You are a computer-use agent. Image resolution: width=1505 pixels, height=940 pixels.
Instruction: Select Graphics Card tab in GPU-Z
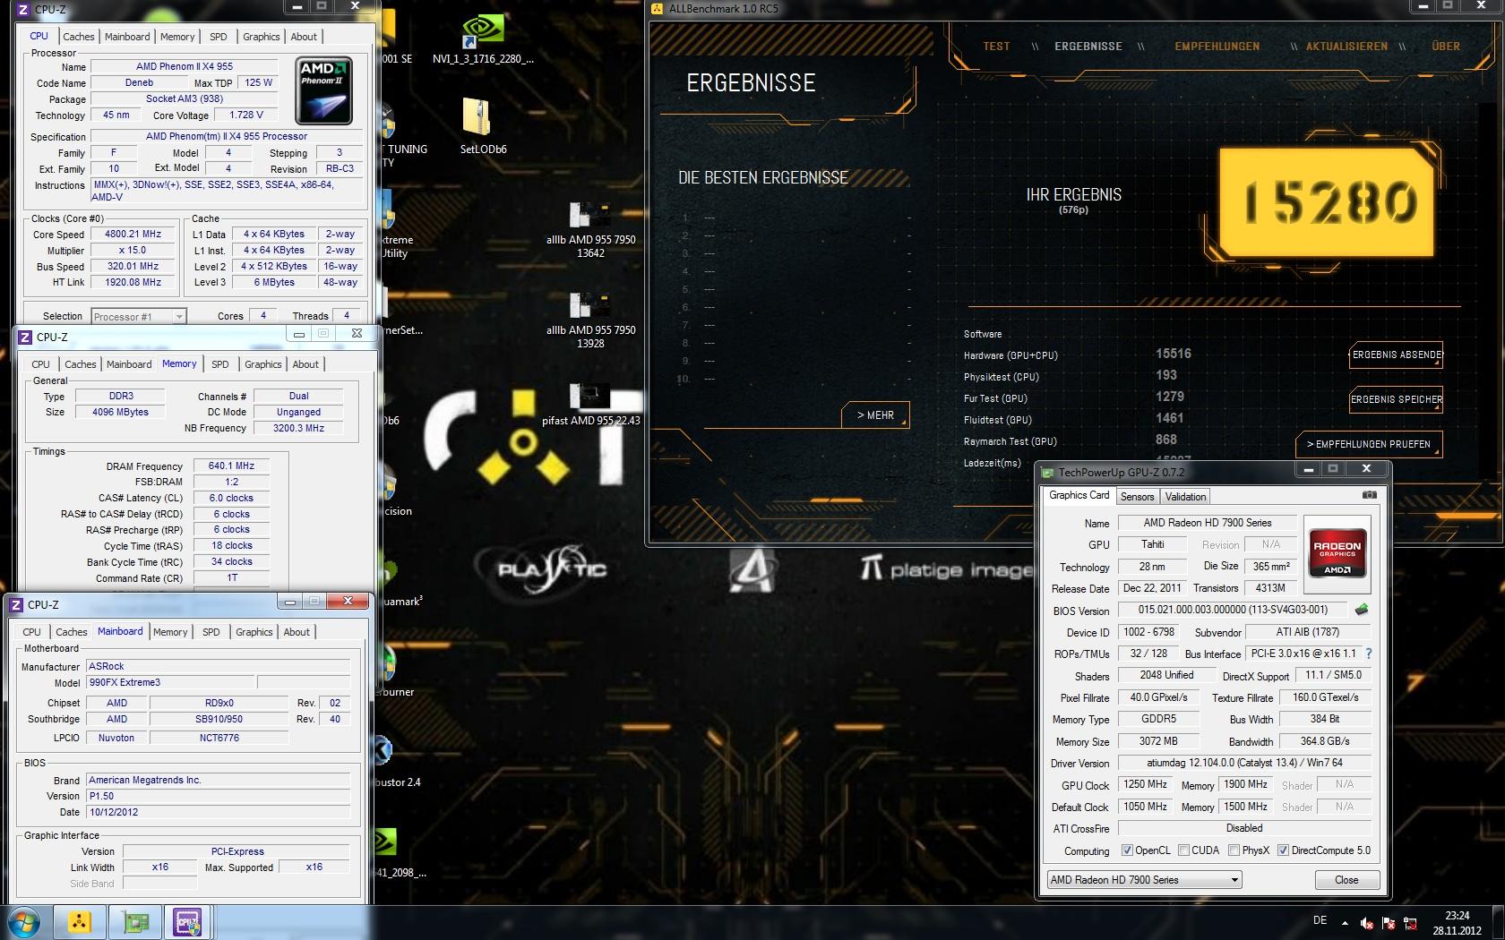(1079, 496)
